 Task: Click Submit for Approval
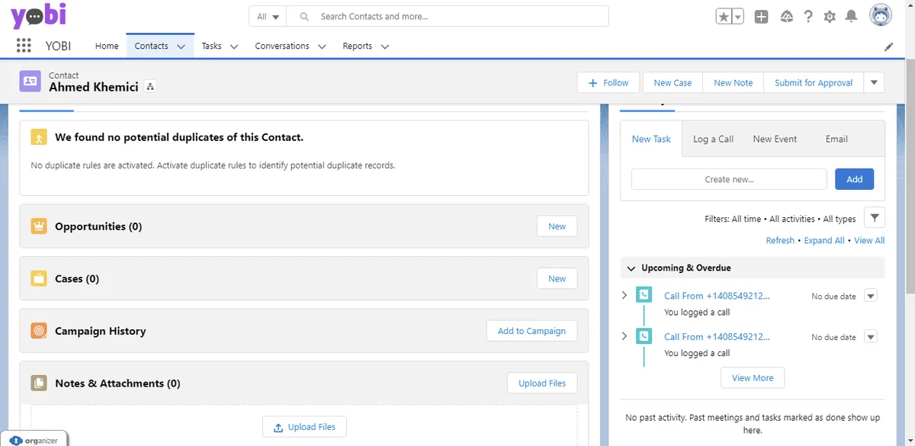tap(814, 82)
